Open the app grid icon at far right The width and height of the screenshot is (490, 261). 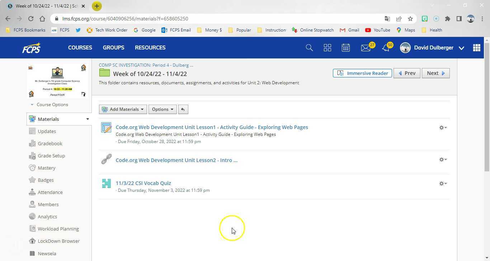click(476, 48)
